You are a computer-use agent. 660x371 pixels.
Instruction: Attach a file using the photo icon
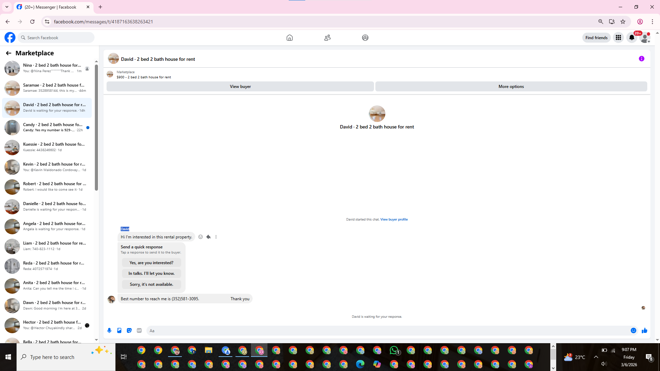[119, 330]
